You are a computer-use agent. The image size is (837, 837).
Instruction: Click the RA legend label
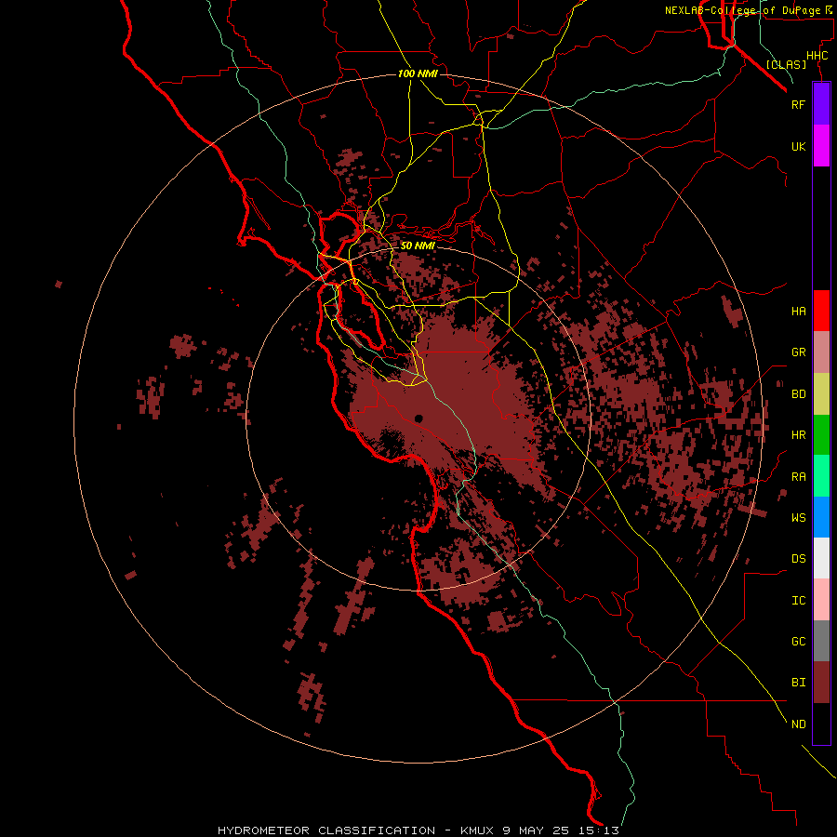click(x=798, y=477)
